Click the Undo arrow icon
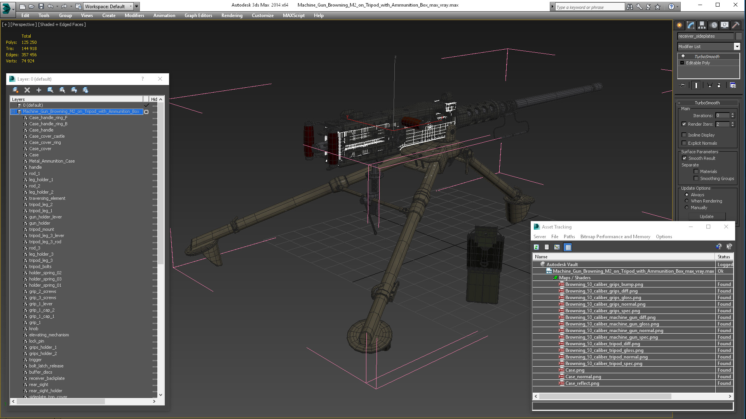The width and height of the screenshot is (746, 419). pos(50,6)
